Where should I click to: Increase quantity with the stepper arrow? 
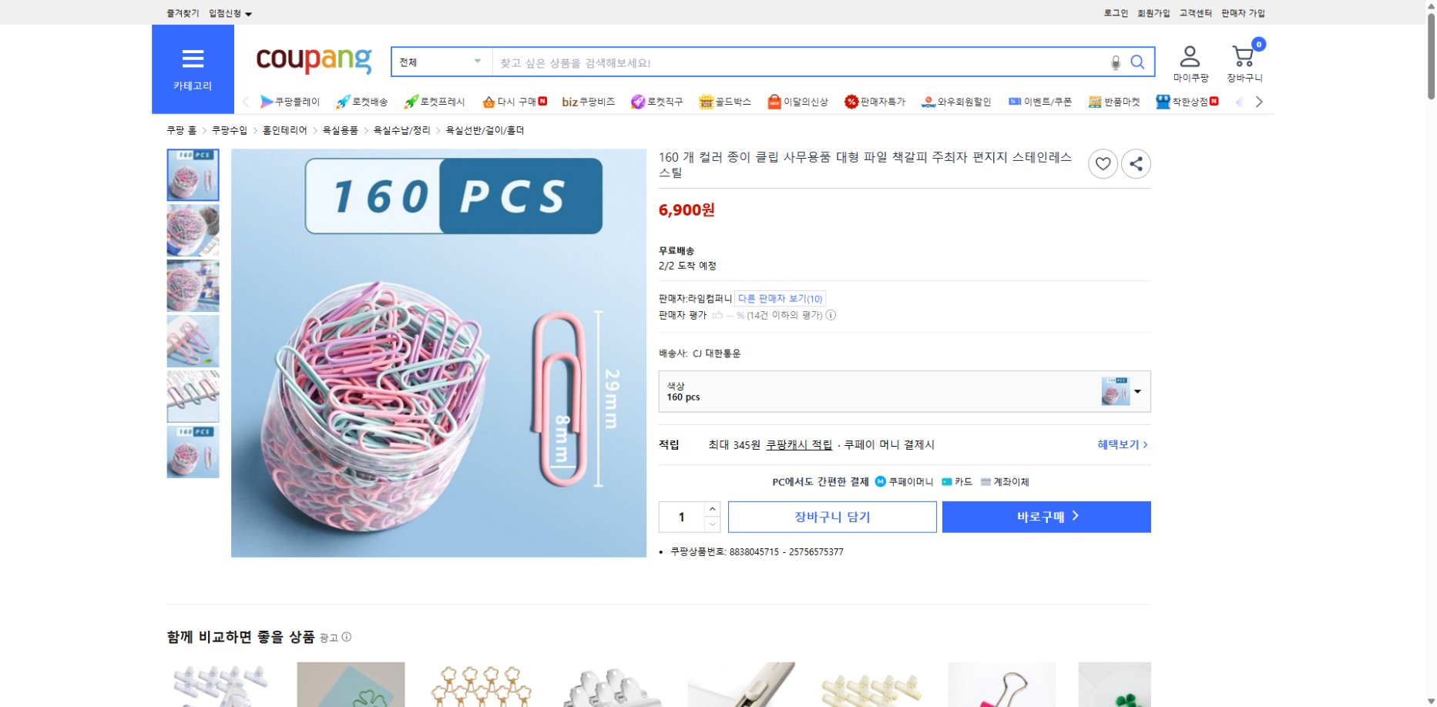[712, 508]
